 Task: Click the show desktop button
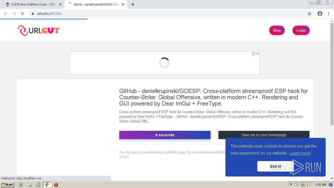point(331,185)
